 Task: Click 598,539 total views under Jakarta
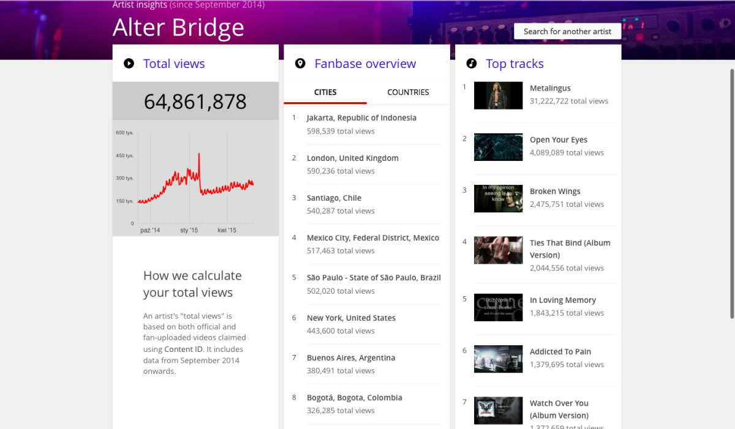pos(341,131)
